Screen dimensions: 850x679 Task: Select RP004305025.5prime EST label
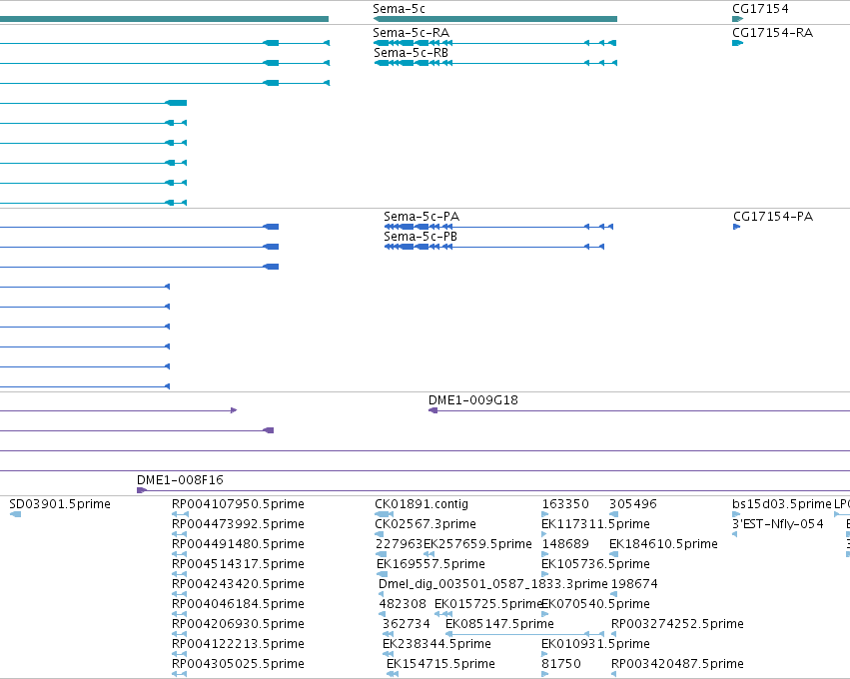(x=238, y=663)
